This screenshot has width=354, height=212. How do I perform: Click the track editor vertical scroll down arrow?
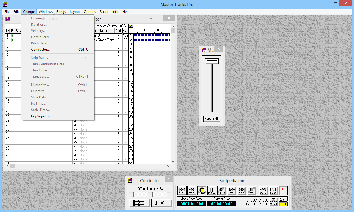point(173,162)
